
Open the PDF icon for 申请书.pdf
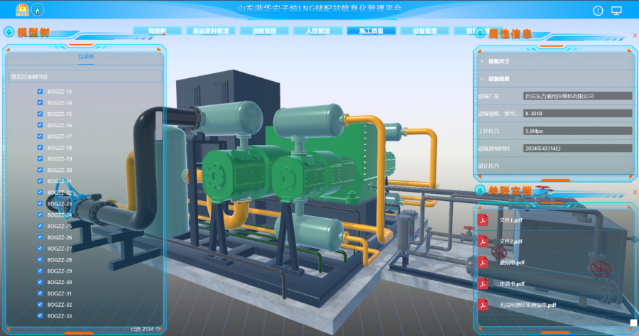[484, 284]
